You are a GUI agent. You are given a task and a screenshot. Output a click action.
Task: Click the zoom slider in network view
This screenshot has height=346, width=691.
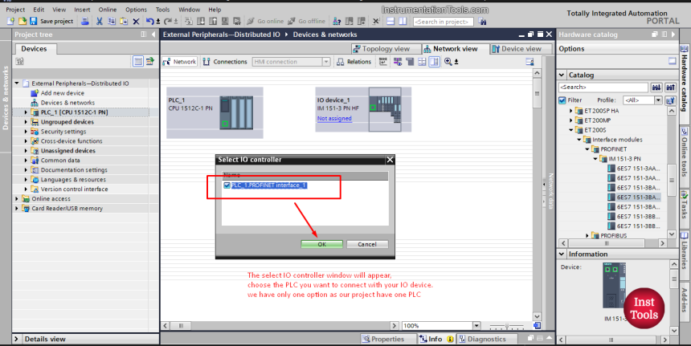pyautogui.click(x=507, y=326)
